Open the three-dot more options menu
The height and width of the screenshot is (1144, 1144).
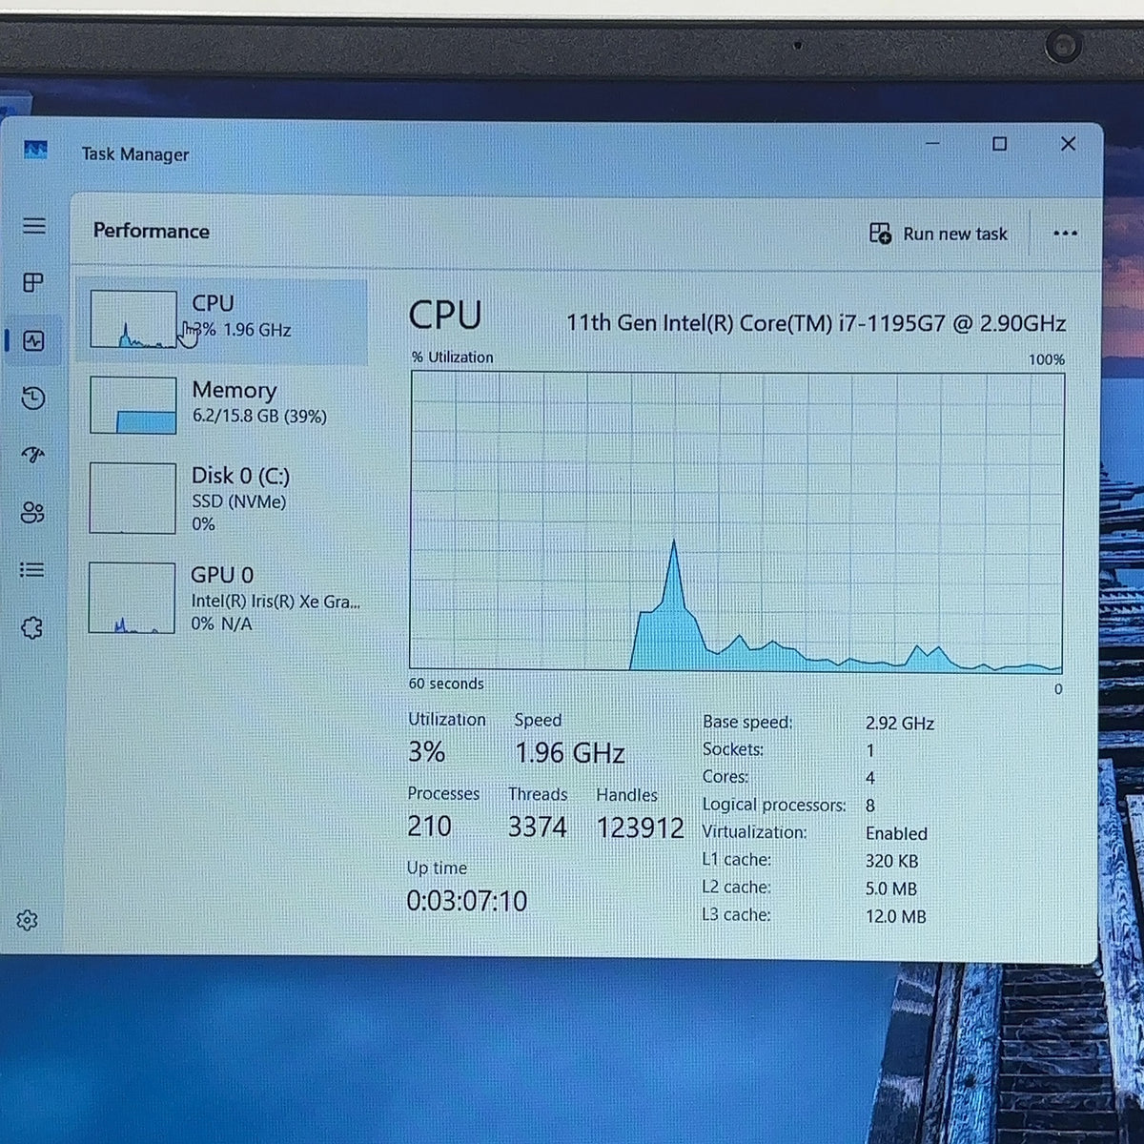tap(1065, 234)
